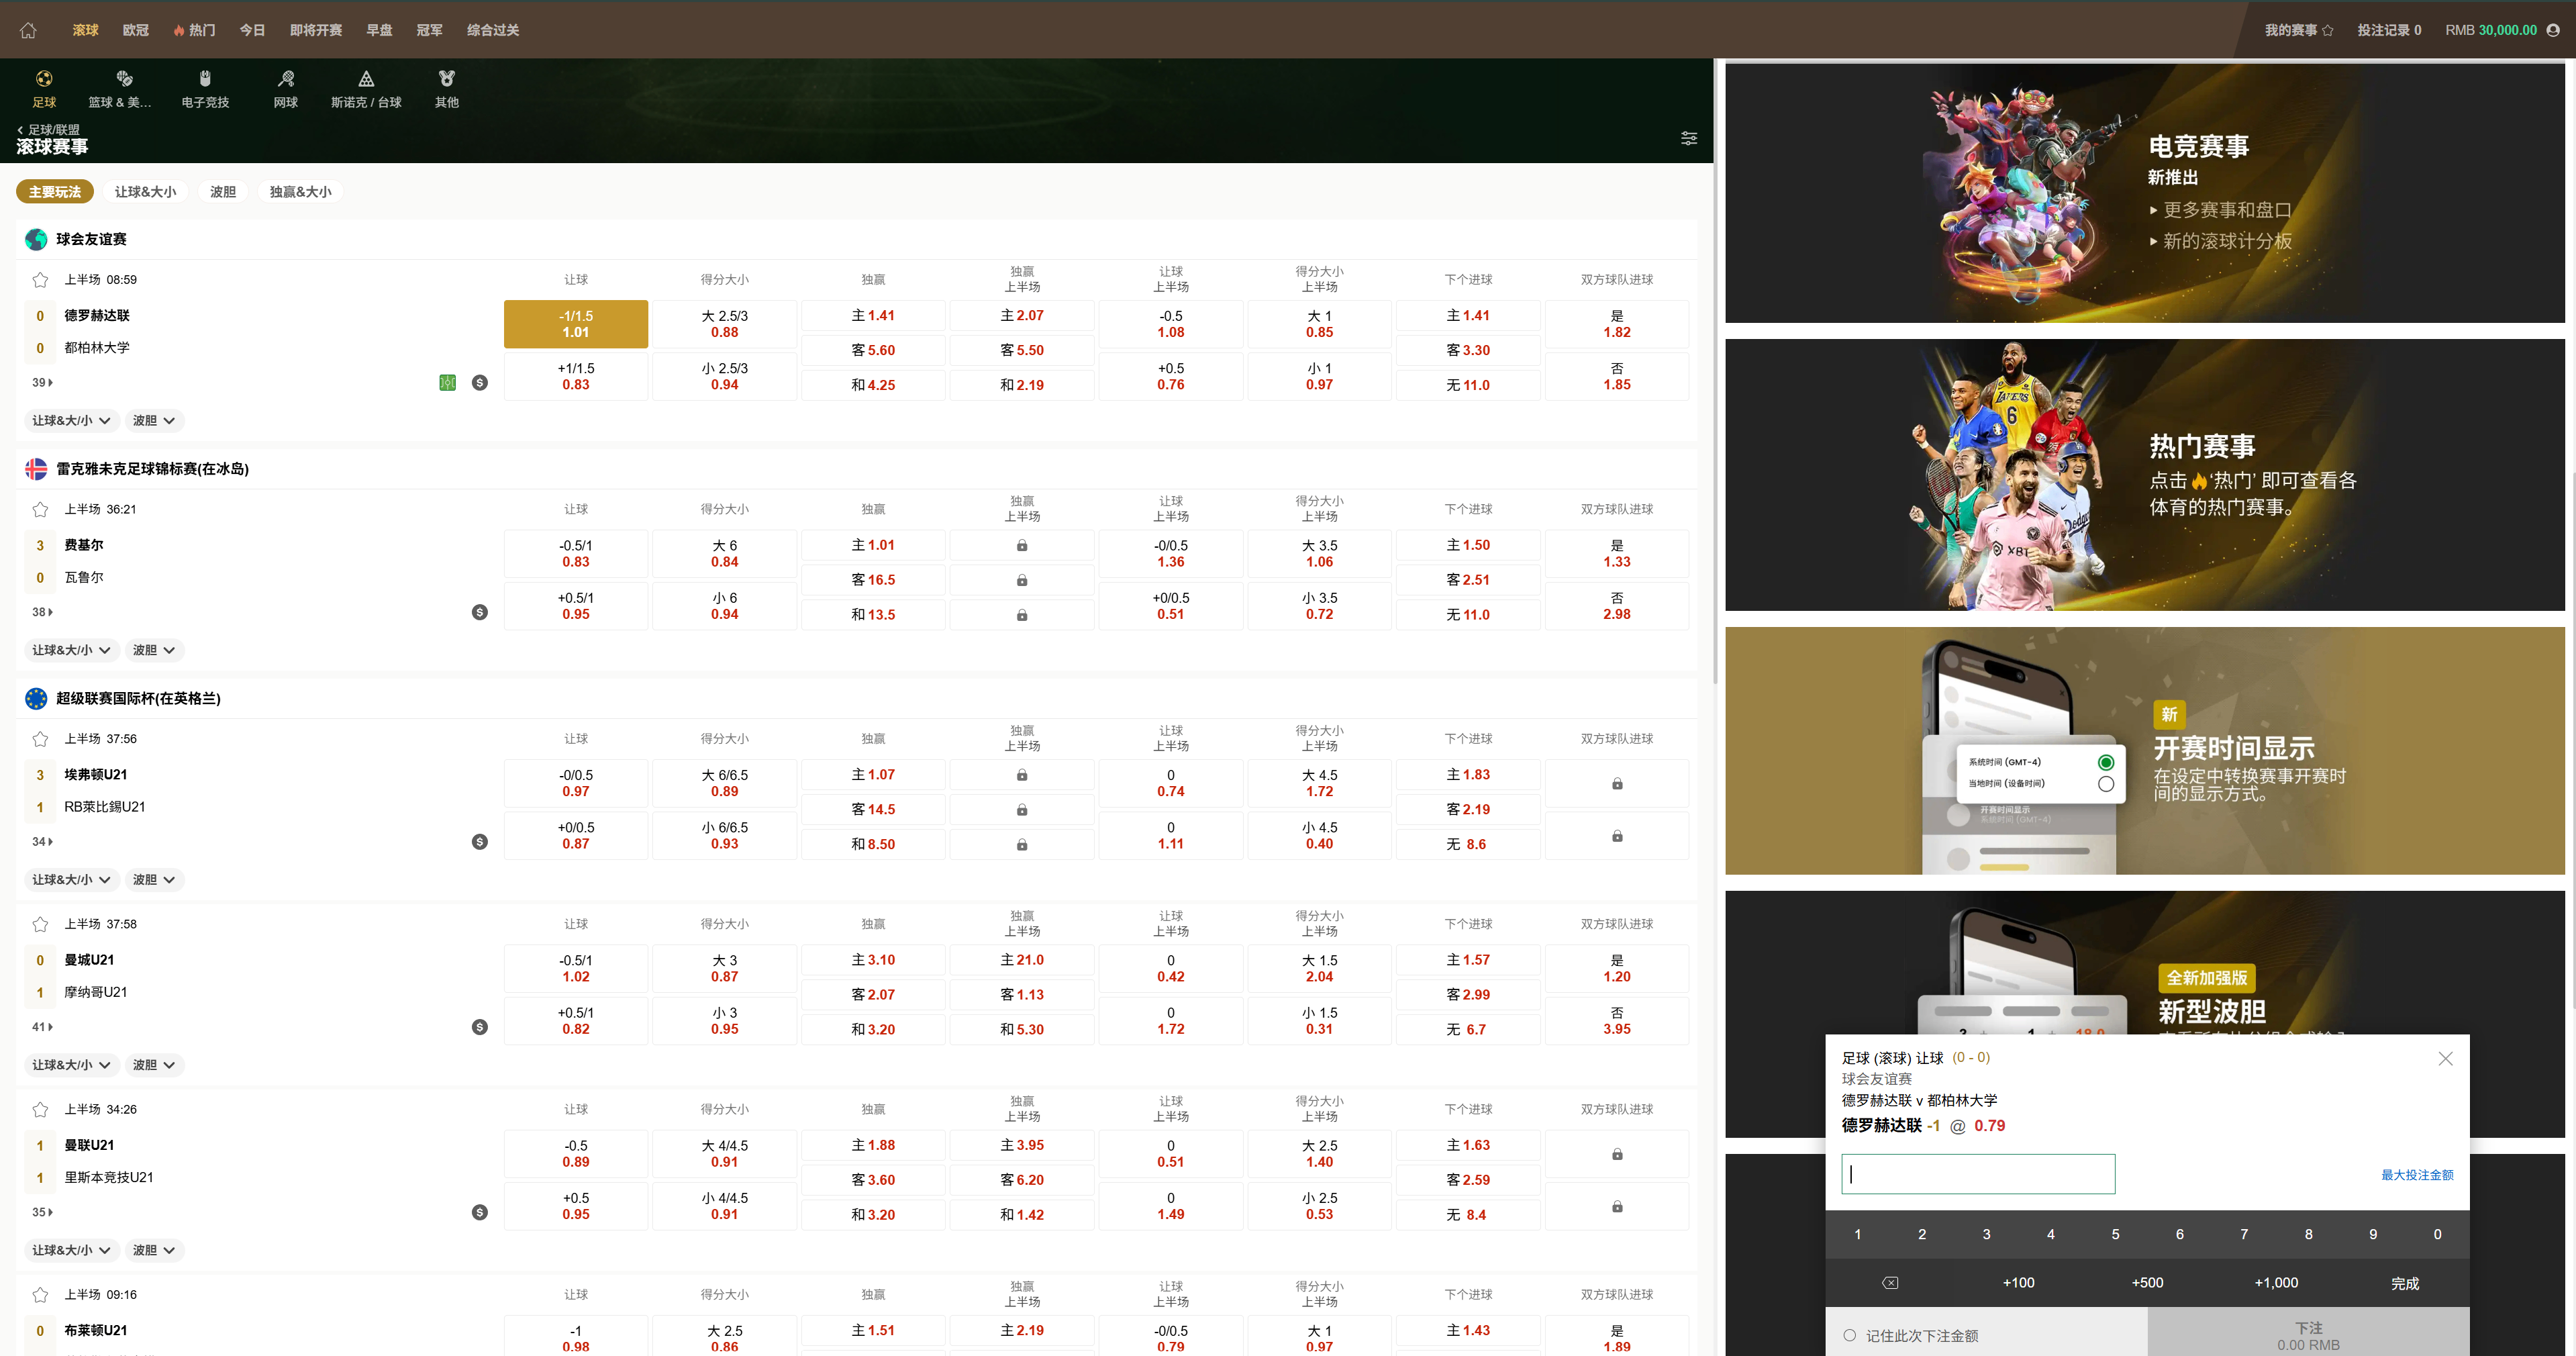Viewport: 2576px width, 1356px height.
Task: Favorite the 费基尔 match with star
Action: (x=40, y=510)
